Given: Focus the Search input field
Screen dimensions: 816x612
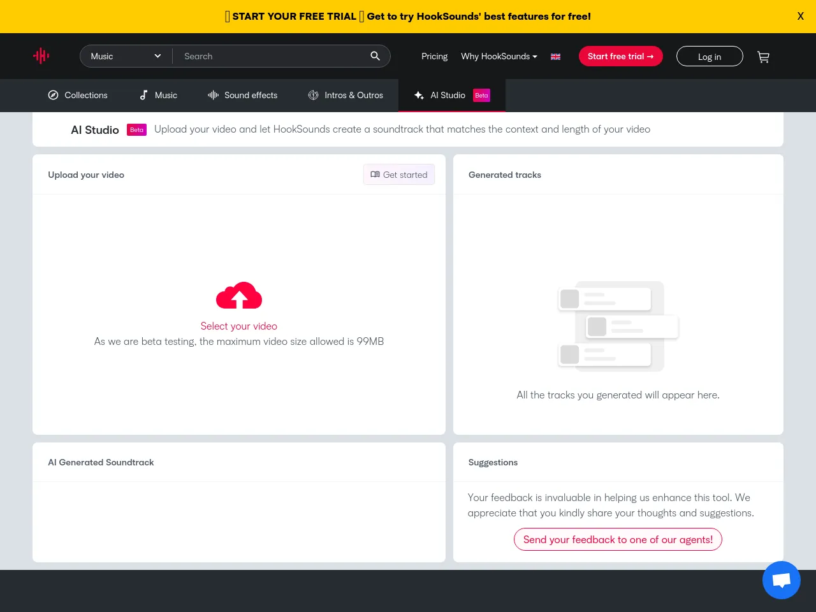Looking at the screenshot, I should (x=271, y=56).
